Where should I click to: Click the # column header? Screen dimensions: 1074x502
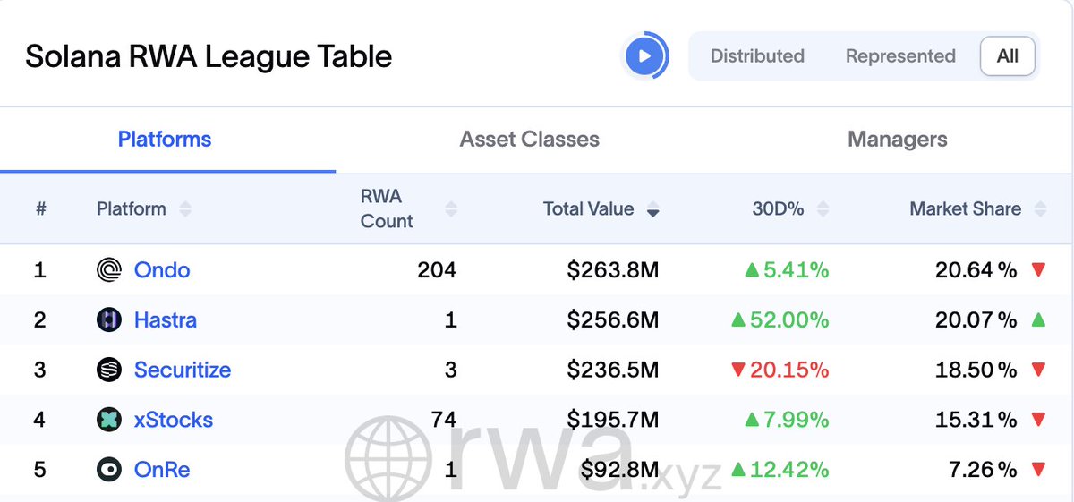coord(40,209)
